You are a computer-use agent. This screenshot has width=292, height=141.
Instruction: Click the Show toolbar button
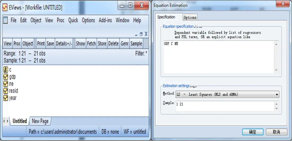click(80, 44)
